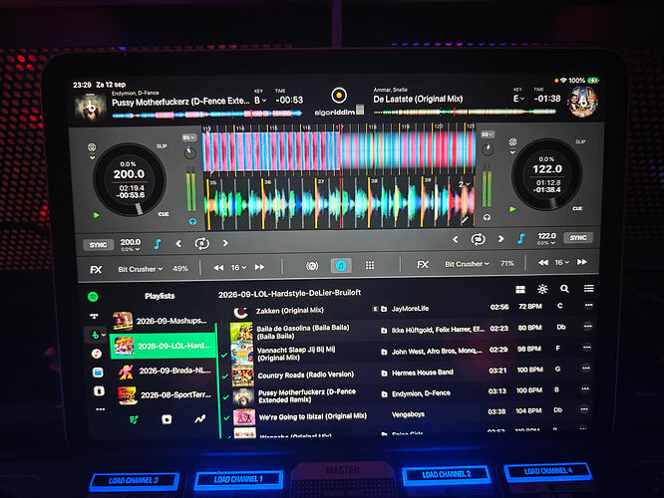Open the Automix graph icon
Image resolution: width=664 pixels, height=498 pixels.
(x=199, y=419)
